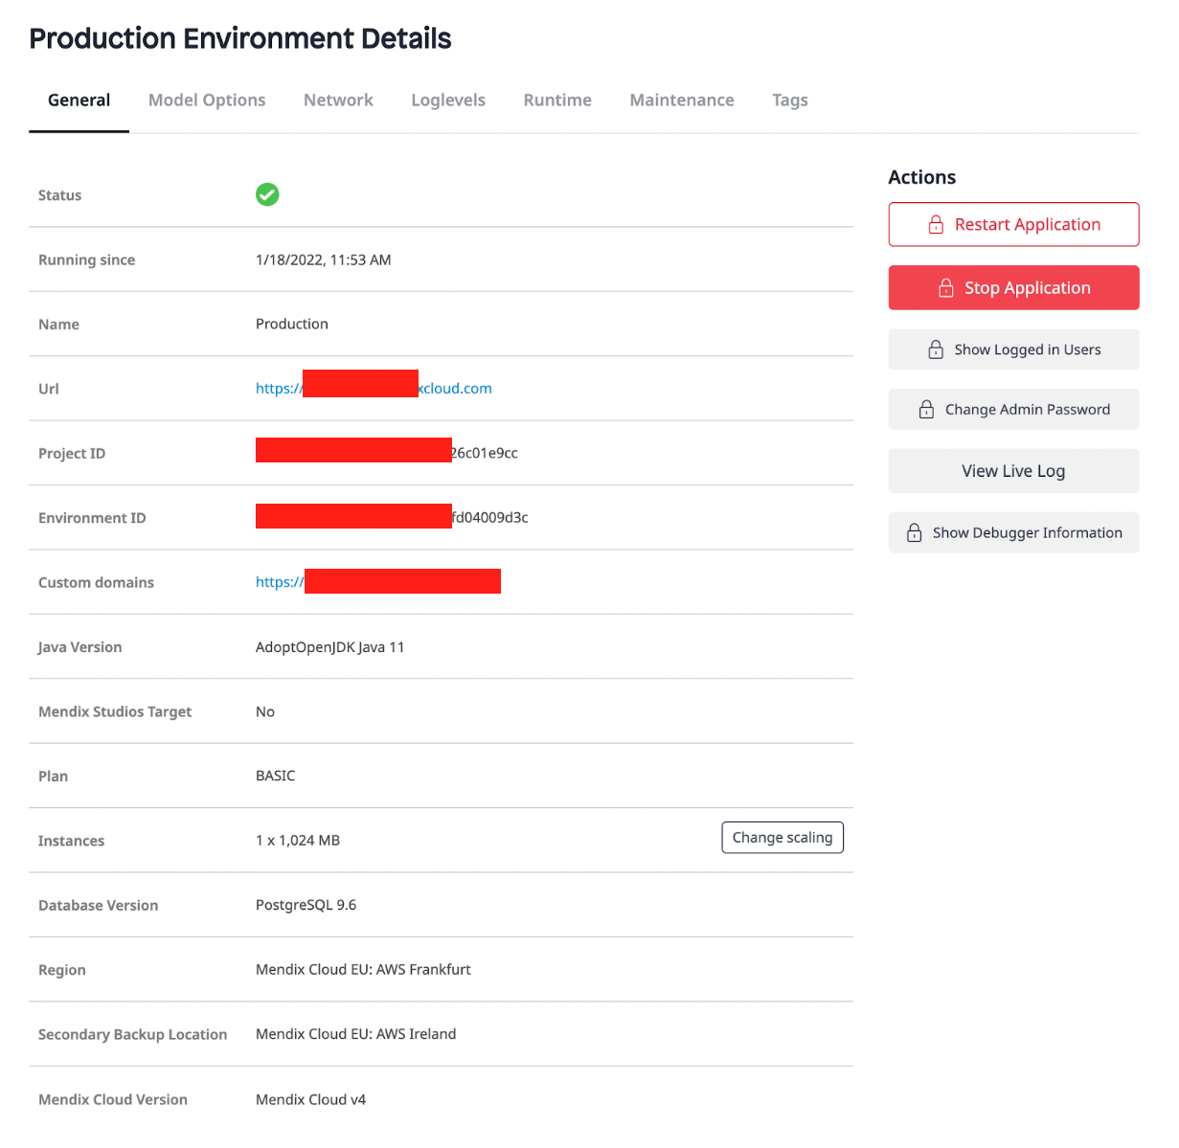Click the Name value Production
1179x1148 pixels.
click(x=292, y=324)
